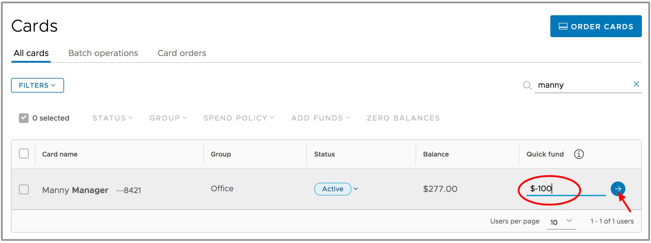
Task: Click the Order Cards button
Action: point(596,26)
